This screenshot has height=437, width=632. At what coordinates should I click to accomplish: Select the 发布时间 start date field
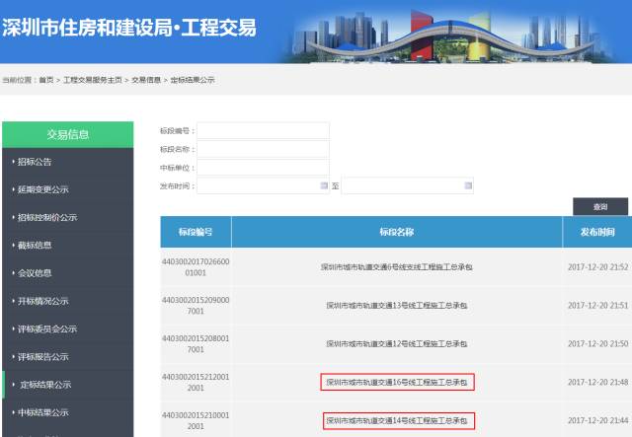263,185
